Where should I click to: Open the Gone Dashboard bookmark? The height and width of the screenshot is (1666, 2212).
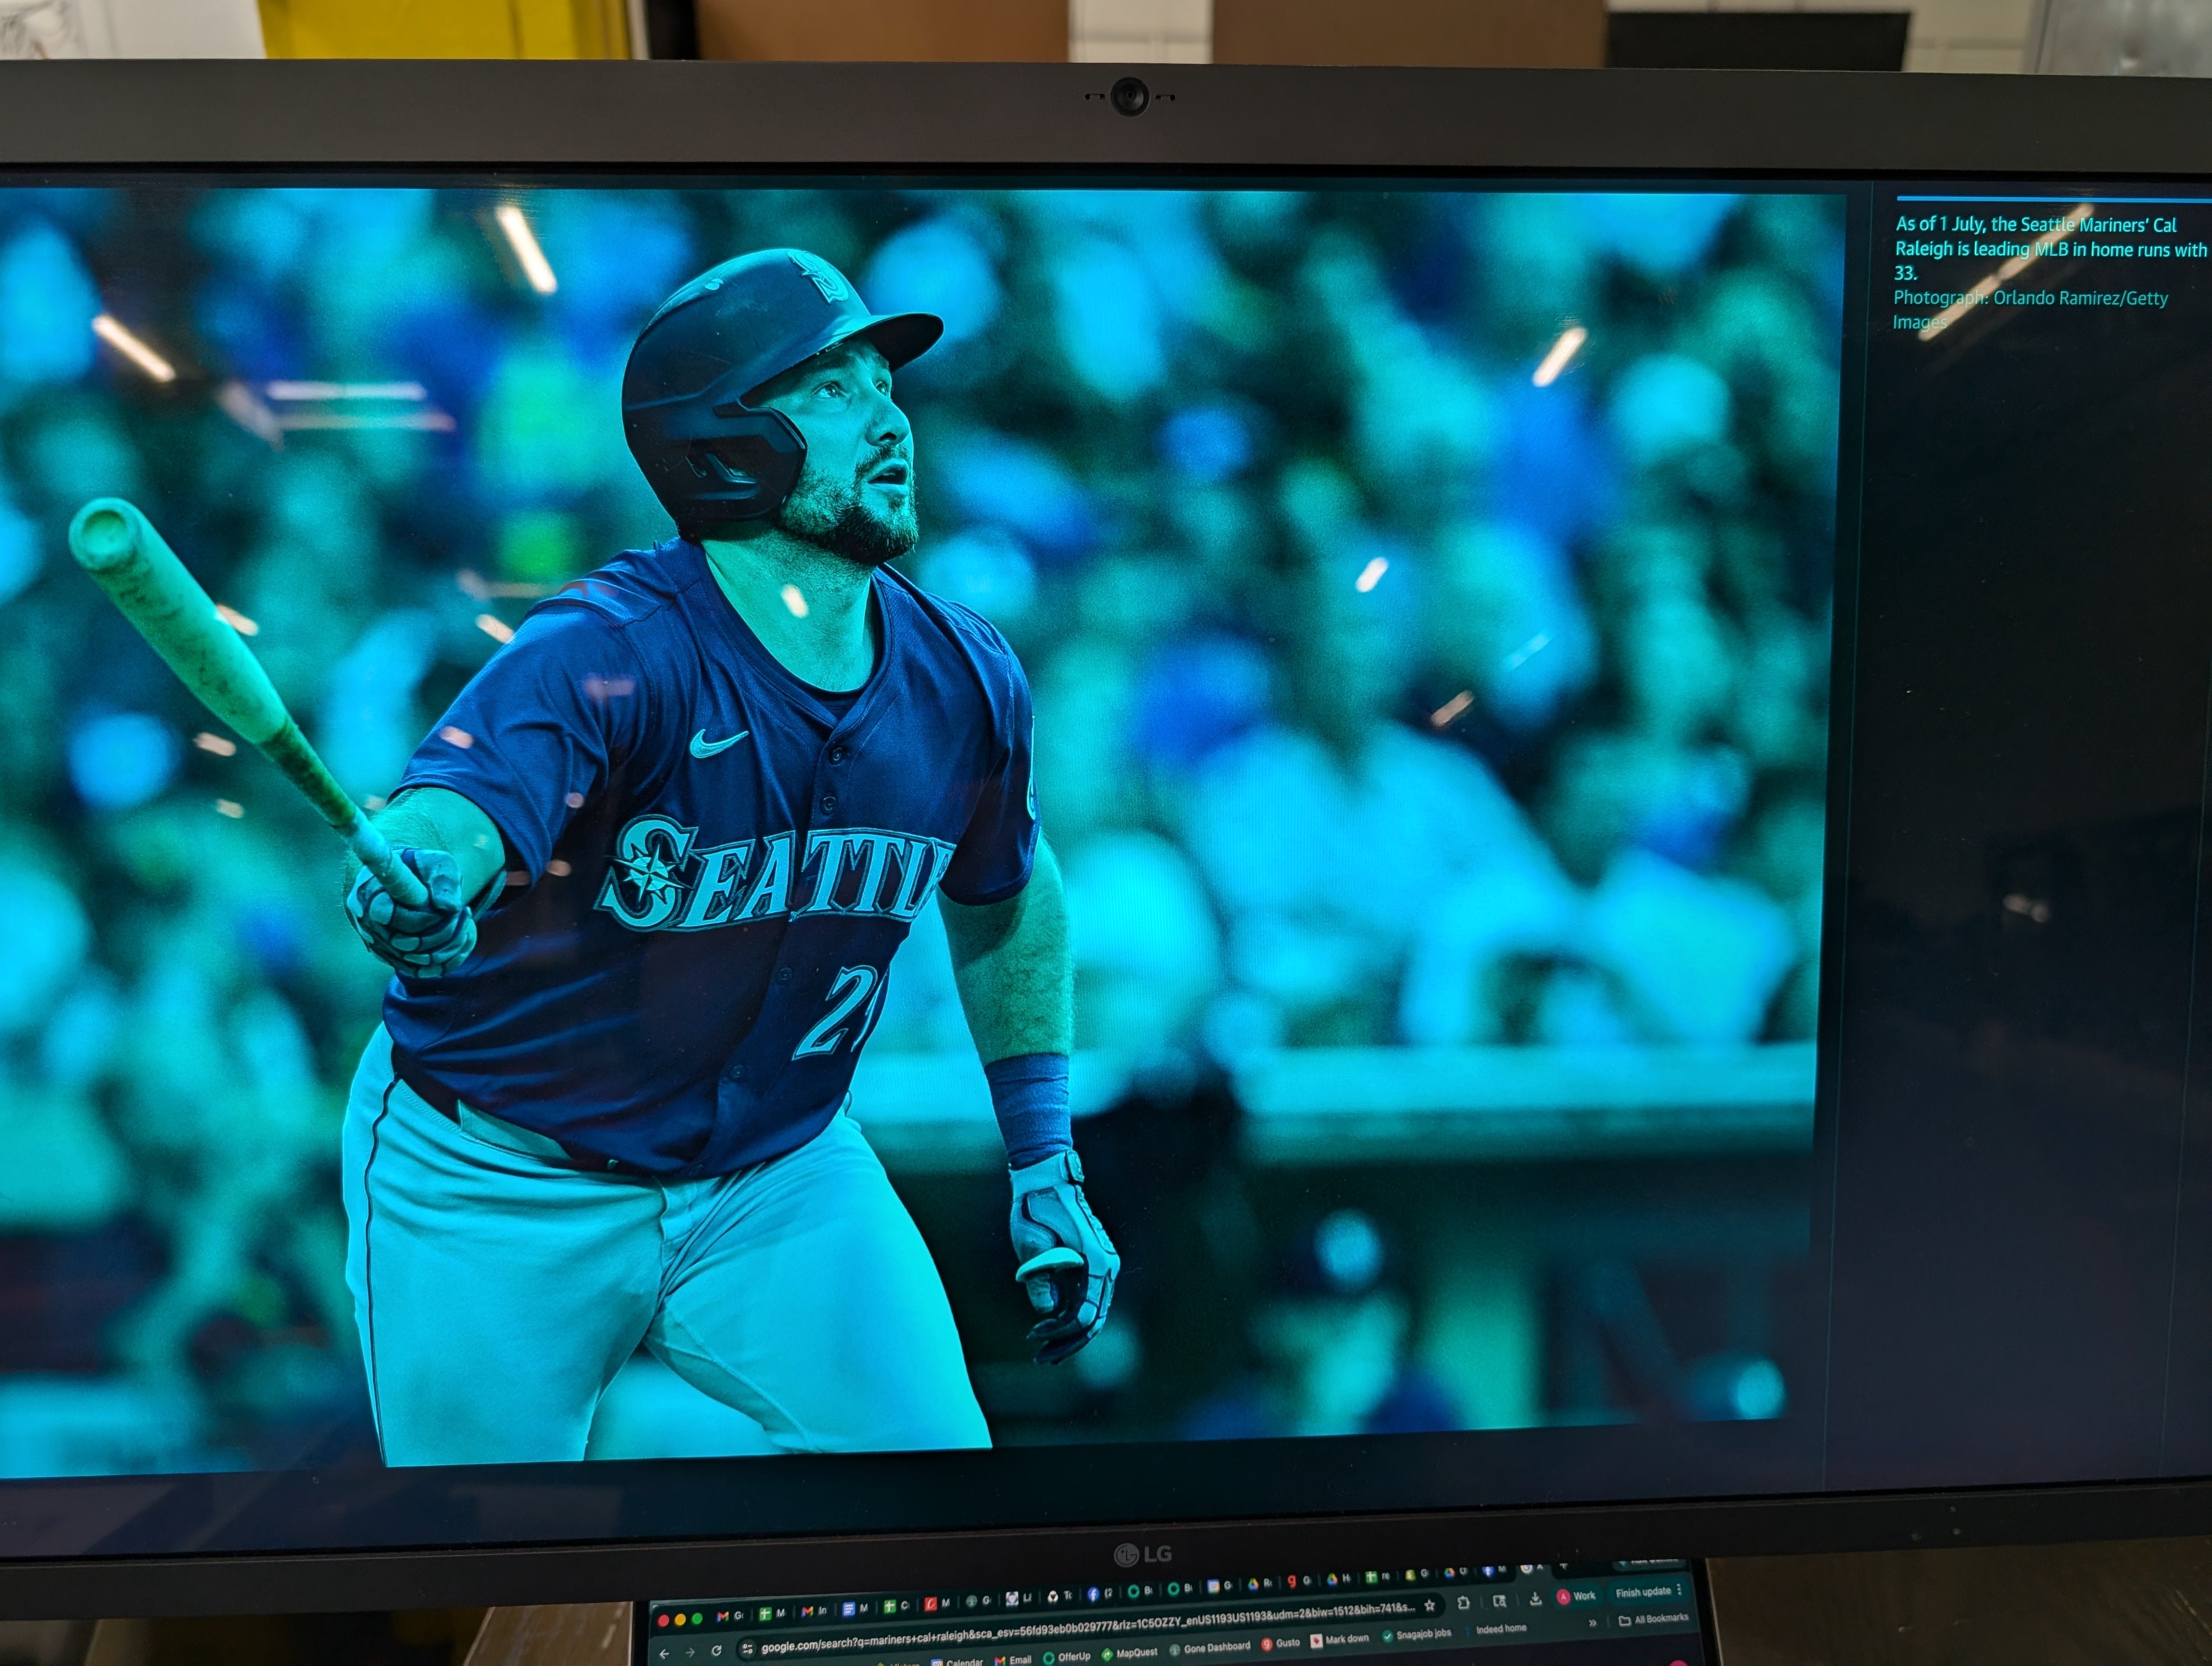coord(1209,1648)
